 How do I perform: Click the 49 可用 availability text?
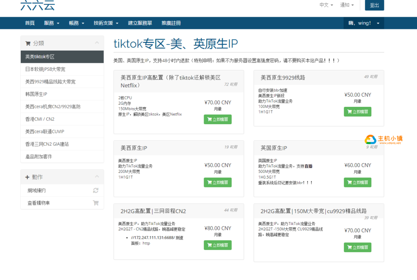tap(371, 77)
